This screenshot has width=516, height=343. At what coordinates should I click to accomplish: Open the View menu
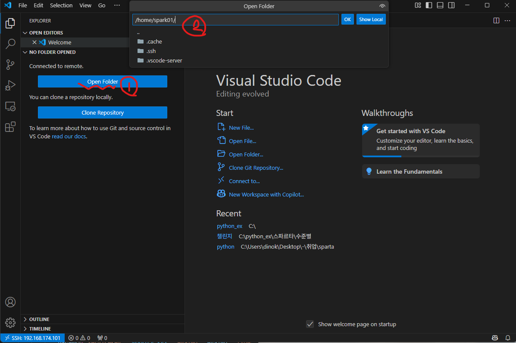tap(85, 5)
